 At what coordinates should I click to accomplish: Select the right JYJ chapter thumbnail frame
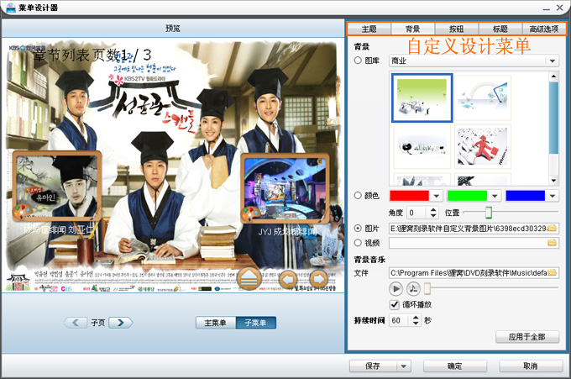coord(285,189)
